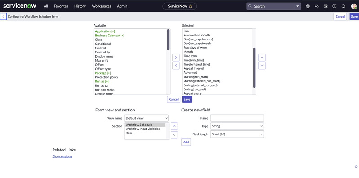Select Workflow Input Variables section
The image size is (359, 178).
pos(143,129)
